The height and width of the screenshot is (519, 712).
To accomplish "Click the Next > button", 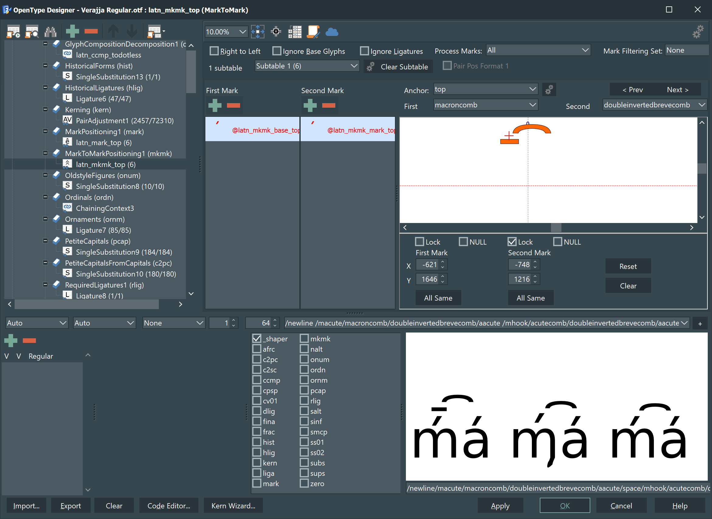I will [x=678, y=90].
